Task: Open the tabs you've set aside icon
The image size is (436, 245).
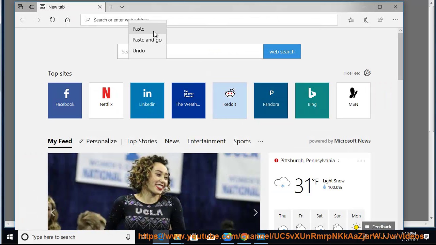Action: coord(20,7)
